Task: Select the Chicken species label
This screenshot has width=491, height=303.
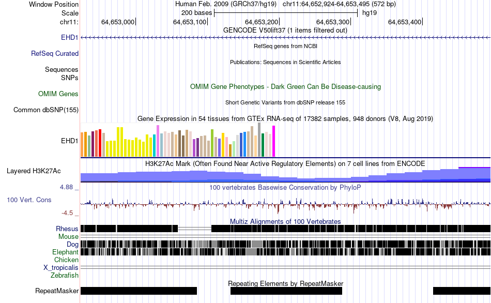Action: [x=66, y=260]
